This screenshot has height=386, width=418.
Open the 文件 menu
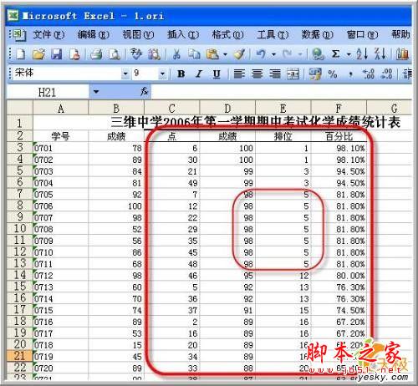[48, 34]
